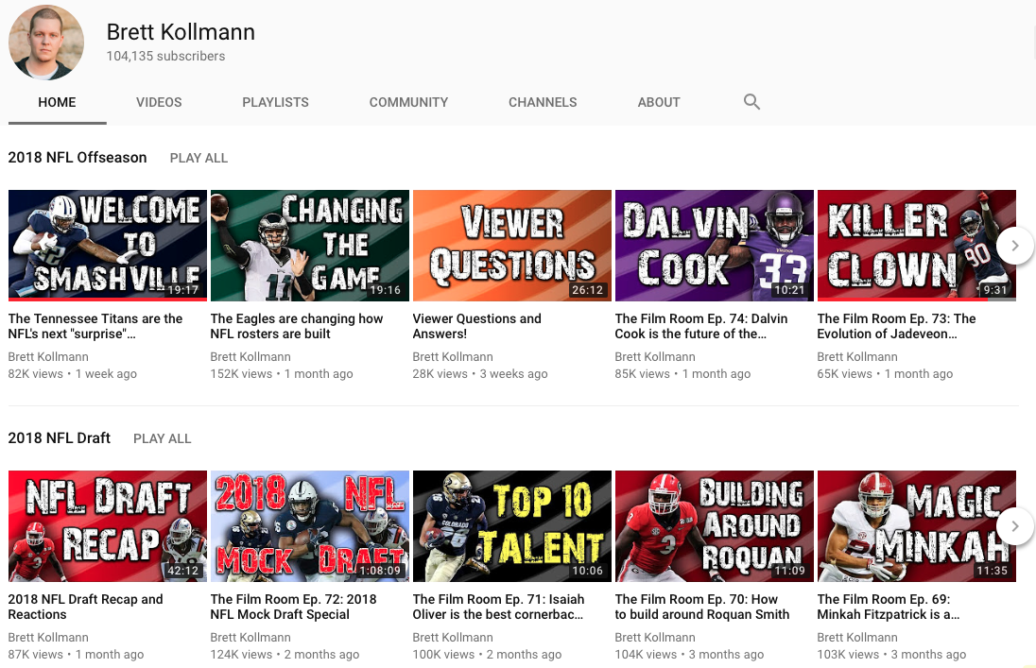The width and height of the screenshot is (1036, 668).
Task: Open the Viewer Questions and Answers video
Action: pos(511,245)
